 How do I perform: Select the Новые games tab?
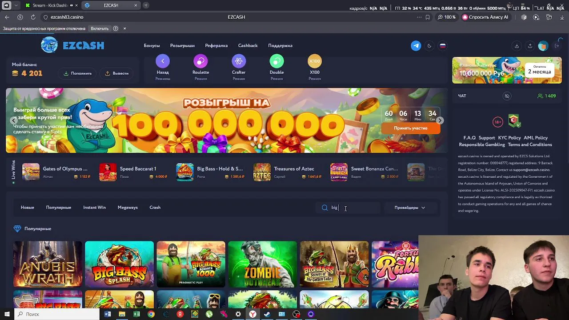pos(27,208)
